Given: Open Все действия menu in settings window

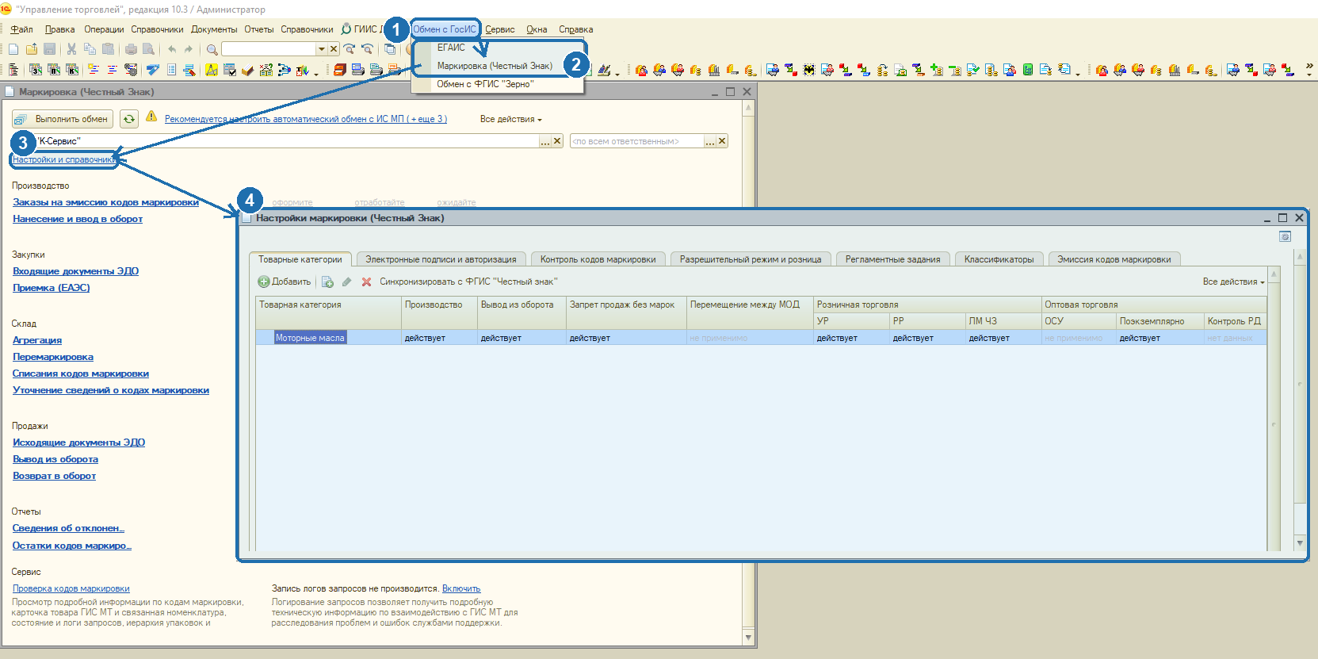Looking at the screenshot, I should [1234, 282].
